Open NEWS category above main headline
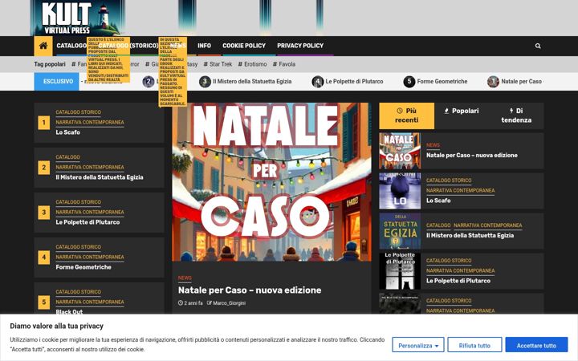 [185, 278]
